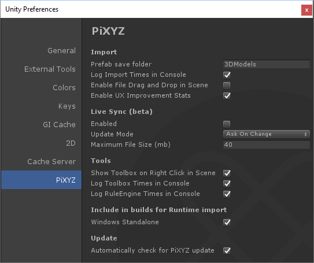Open the Colors preferences section

(x=64, y=88)
